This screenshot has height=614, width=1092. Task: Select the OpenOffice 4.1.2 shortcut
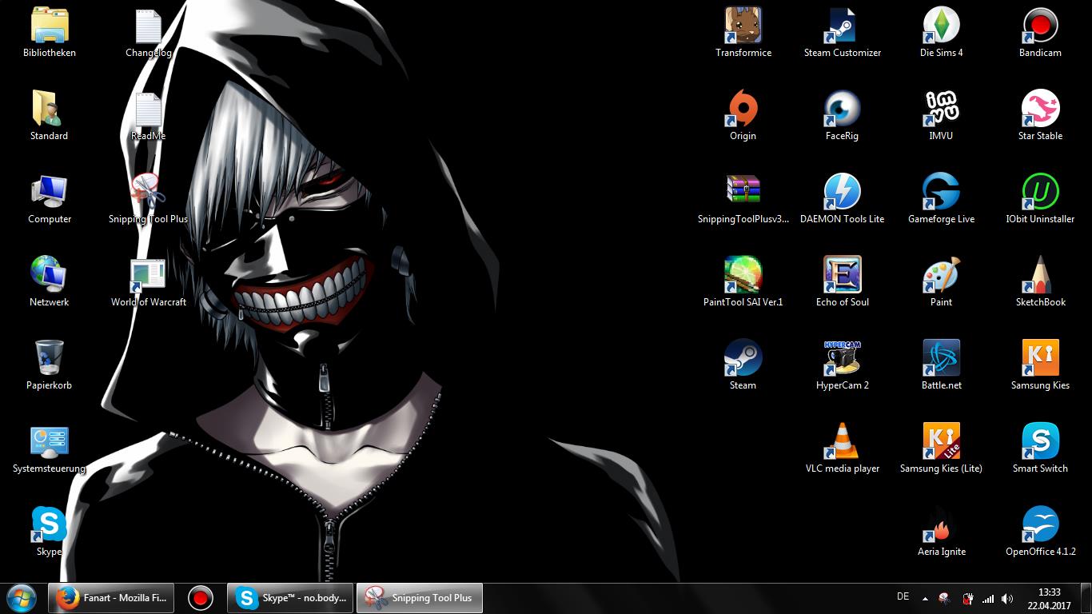pos(1041,532)
